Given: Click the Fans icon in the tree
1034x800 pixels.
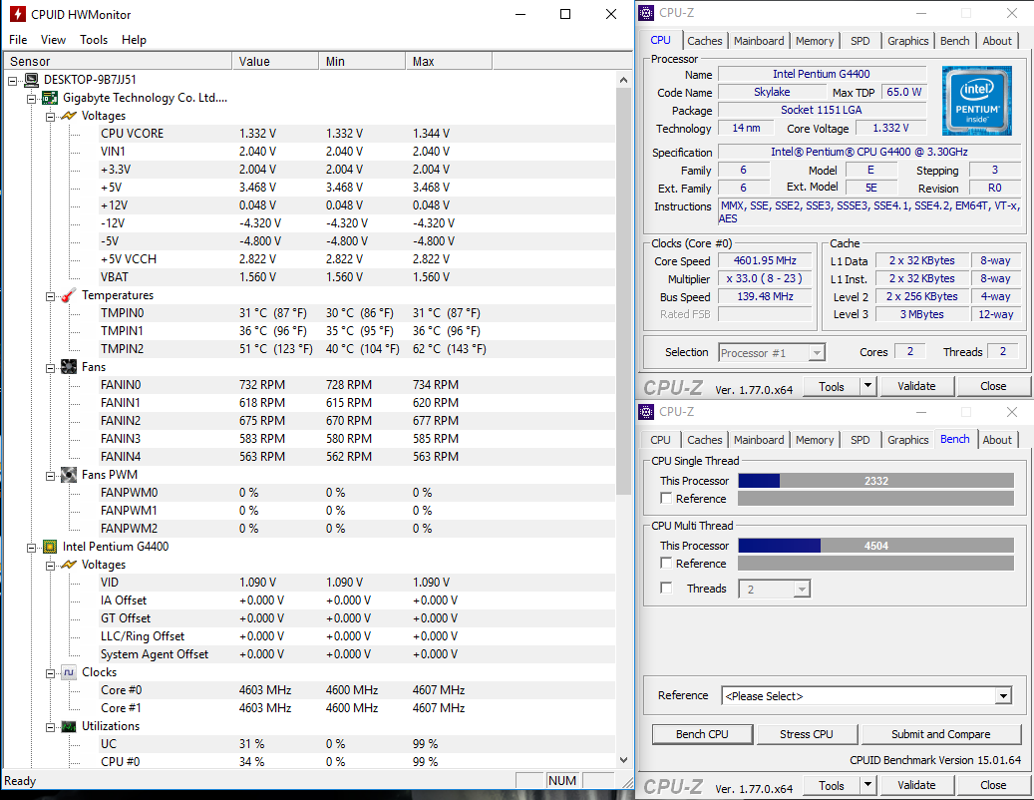Looking at the screenshot, I should coord(69,367).
